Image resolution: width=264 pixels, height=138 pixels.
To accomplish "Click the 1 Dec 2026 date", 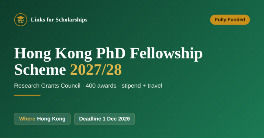I will click(116, 119).
